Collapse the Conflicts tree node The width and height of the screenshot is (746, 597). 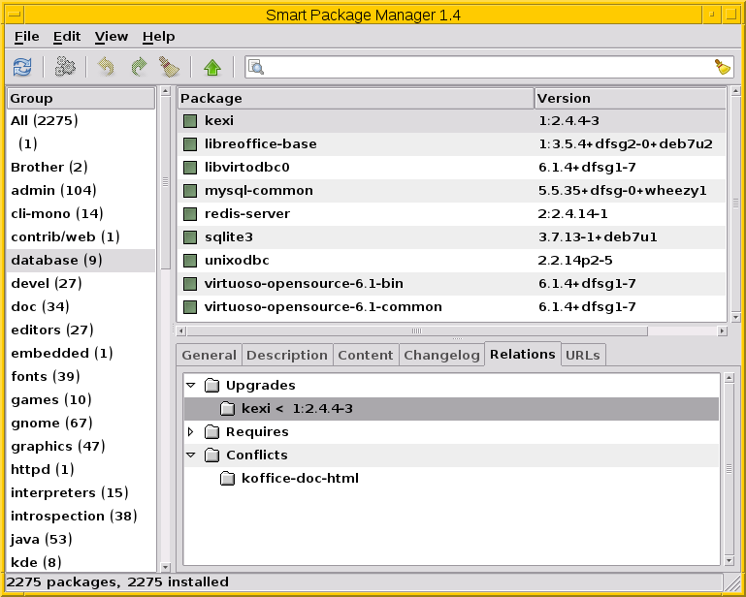191,456
